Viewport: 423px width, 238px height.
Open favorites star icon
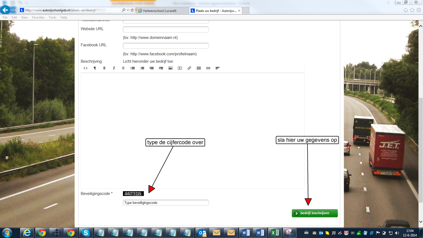tap(412, 10)
